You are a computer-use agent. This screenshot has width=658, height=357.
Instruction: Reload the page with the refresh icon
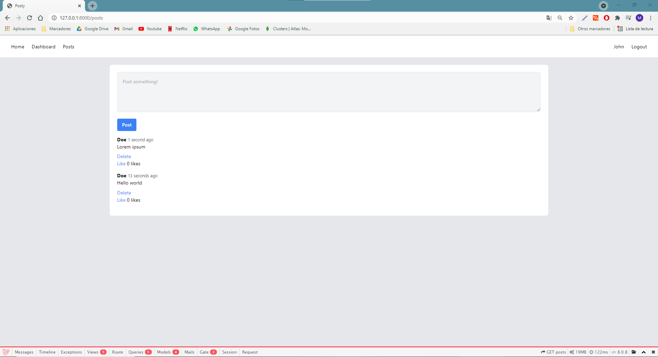coord(29,18)
